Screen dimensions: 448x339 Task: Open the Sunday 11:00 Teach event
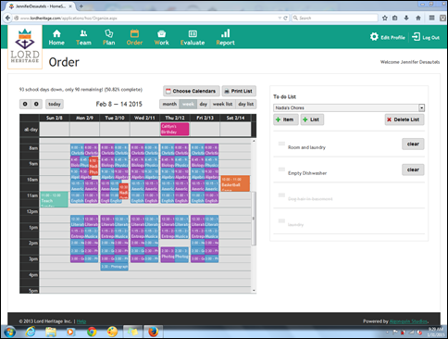pyautogui.click(x=54, y=199)
